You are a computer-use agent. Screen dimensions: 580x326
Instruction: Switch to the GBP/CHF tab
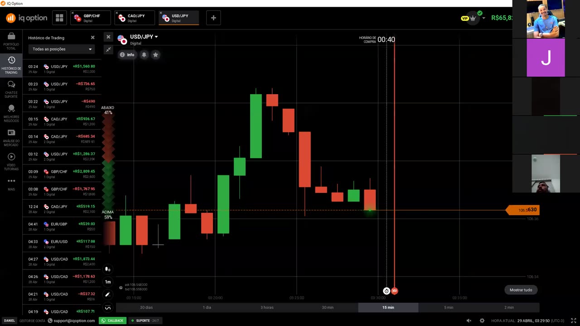(91, 18)
